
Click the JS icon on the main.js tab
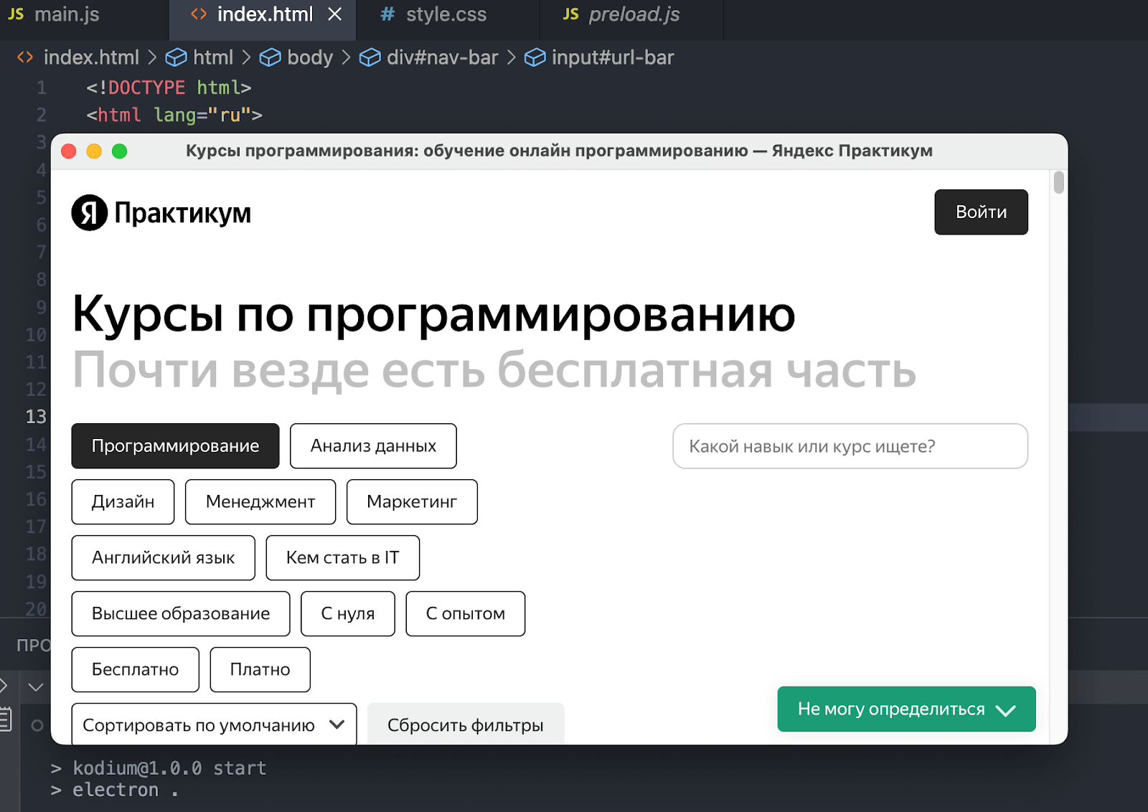(x=15, y=14)
